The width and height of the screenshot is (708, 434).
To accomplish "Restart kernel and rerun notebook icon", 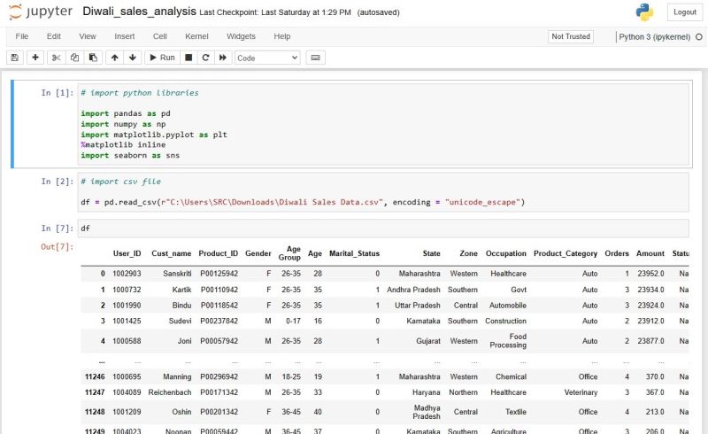I will click(x=223, y=58).
